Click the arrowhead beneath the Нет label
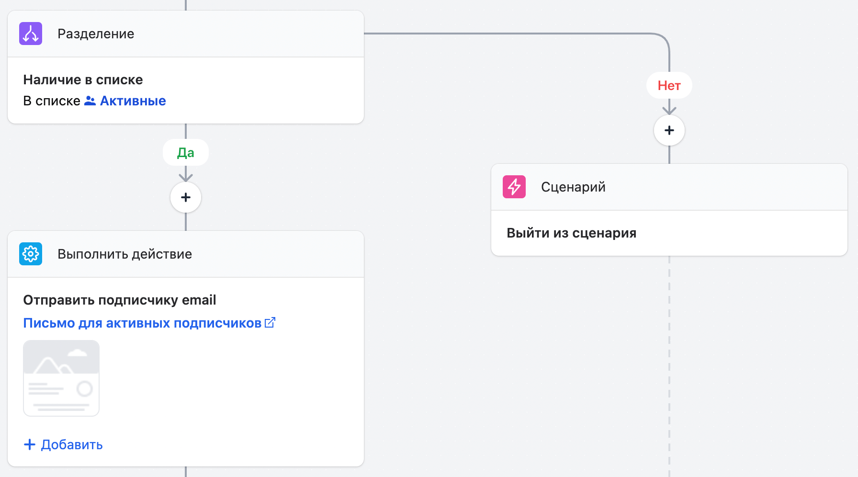This screenshot has width=858, height=477. coord(669,110)
